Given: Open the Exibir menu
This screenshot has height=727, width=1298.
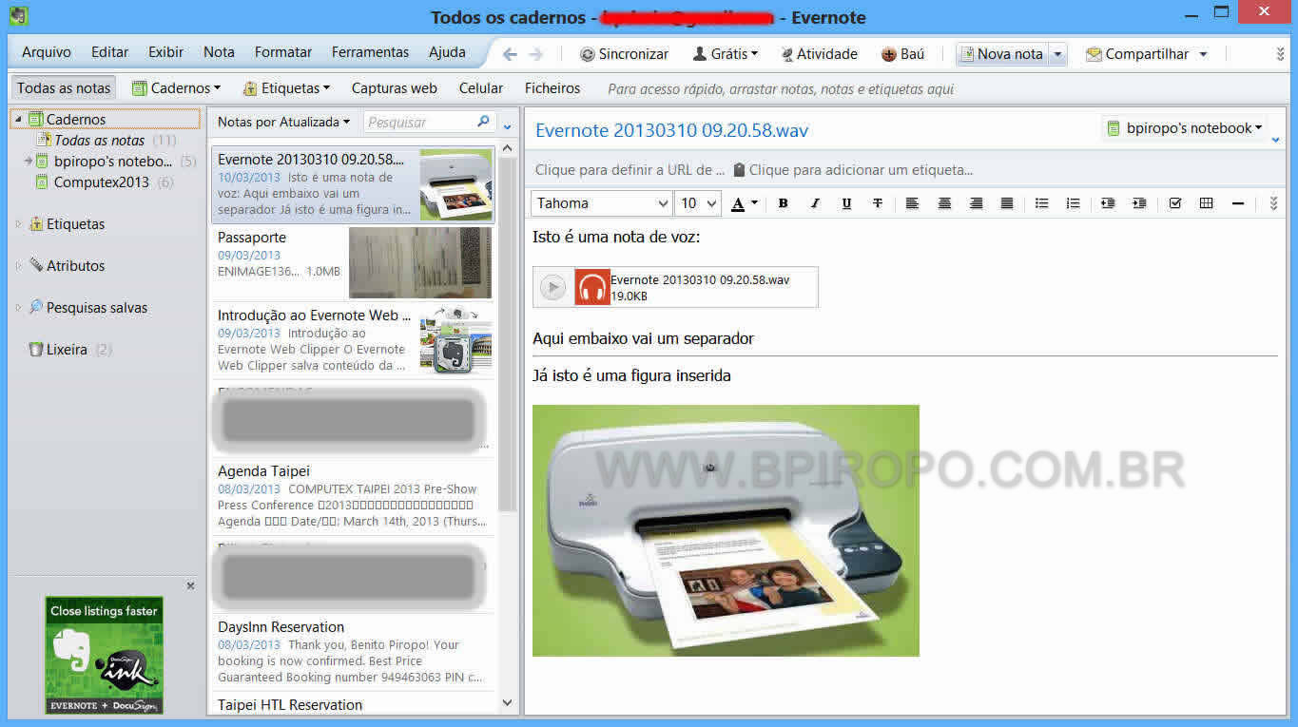Looking at the screenshot, I should click(x=166, y=52).
